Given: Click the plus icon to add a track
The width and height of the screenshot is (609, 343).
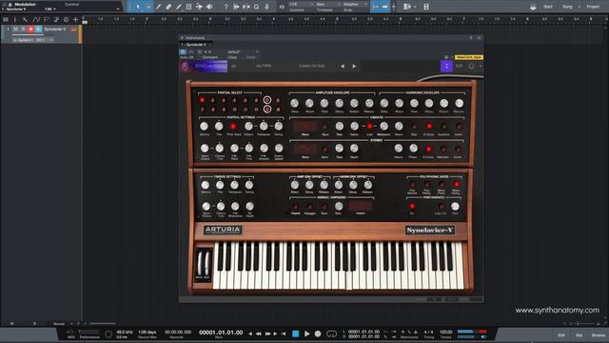Looking at the screenshot, I should point(75,19).
